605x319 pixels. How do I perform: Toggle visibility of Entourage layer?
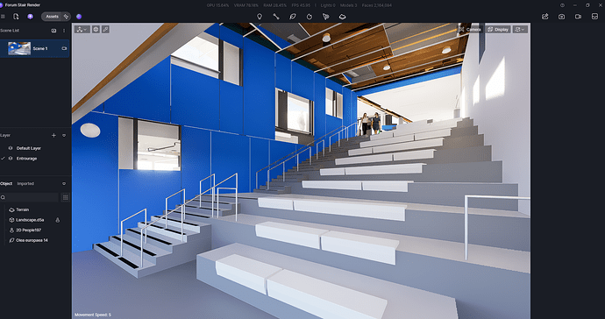(11, 159)
